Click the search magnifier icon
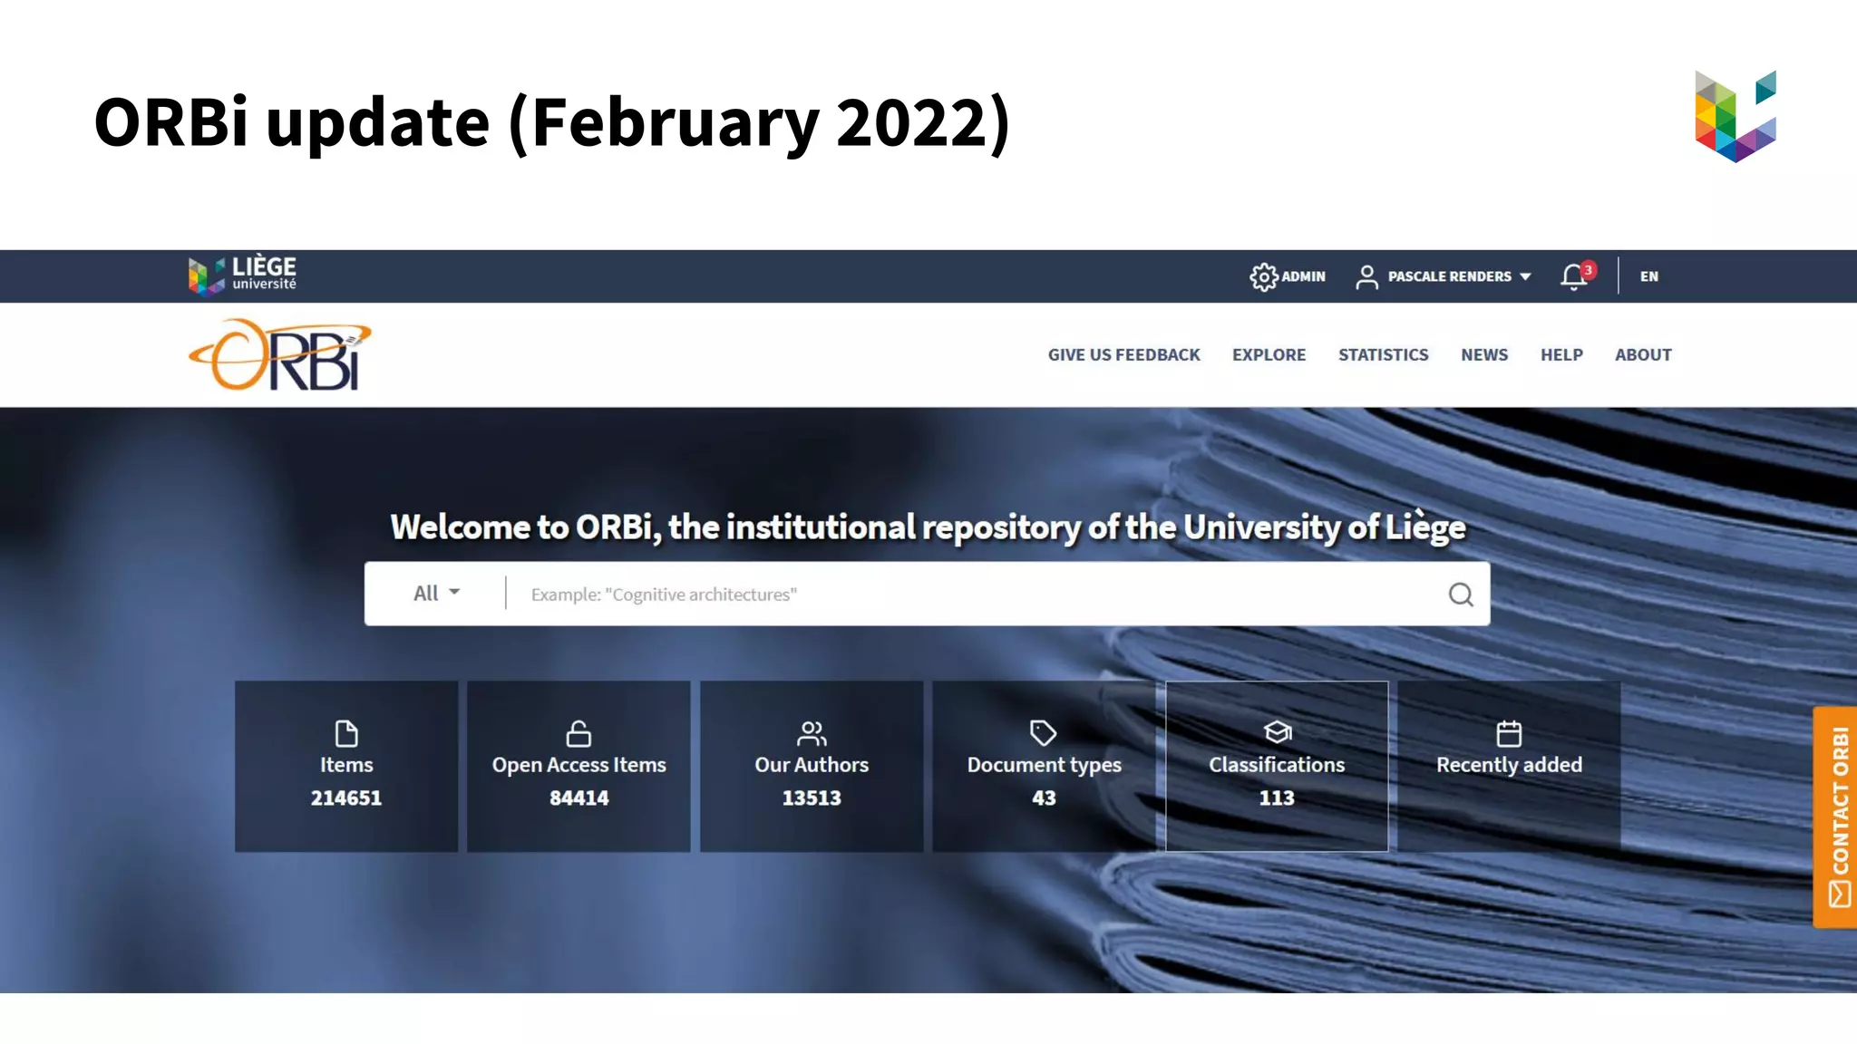The height and width of the screenshot is (1044, 1857). [x=1461, y=594]
